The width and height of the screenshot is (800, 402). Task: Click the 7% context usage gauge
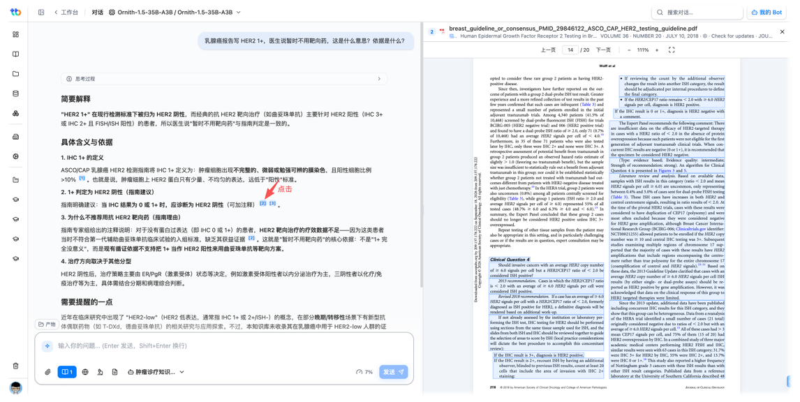pos(364,372)
